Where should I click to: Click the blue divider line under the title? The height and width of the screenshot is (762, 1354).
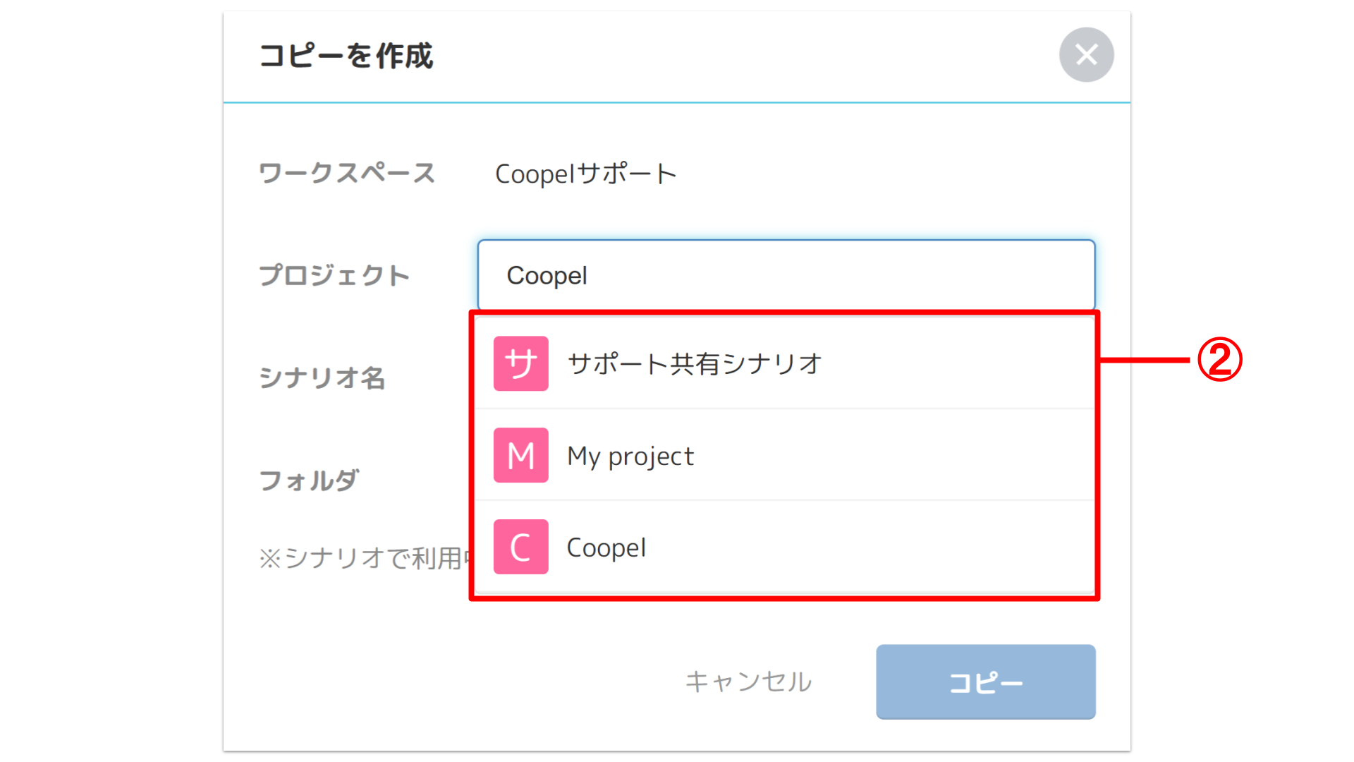tap(677, 102)
